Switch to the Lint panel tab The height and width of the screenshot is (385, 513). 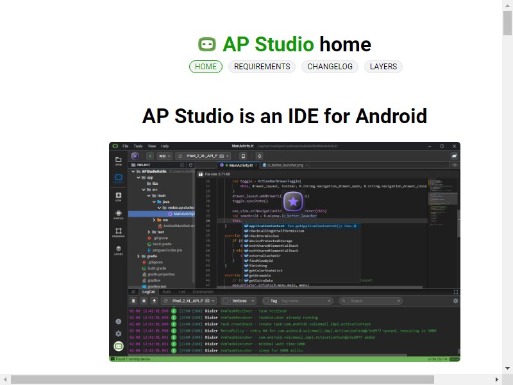point(182,292)
